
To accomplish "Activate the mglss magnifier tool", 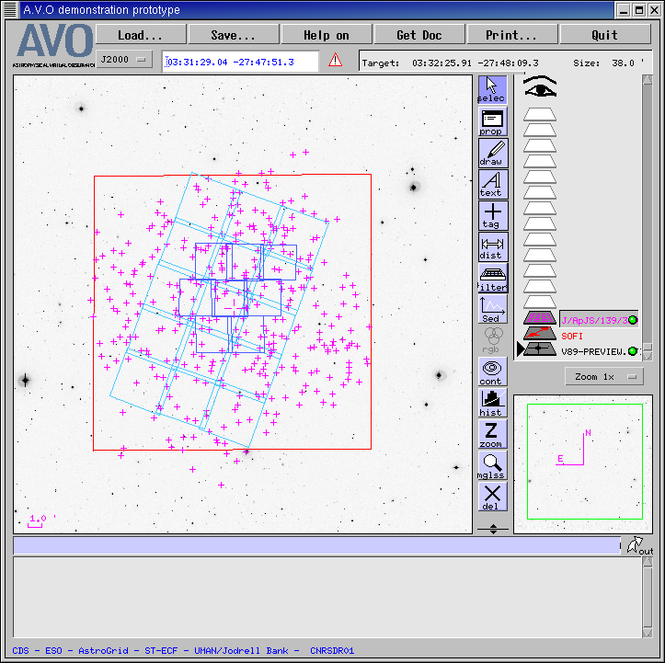I will click(492, 465).
